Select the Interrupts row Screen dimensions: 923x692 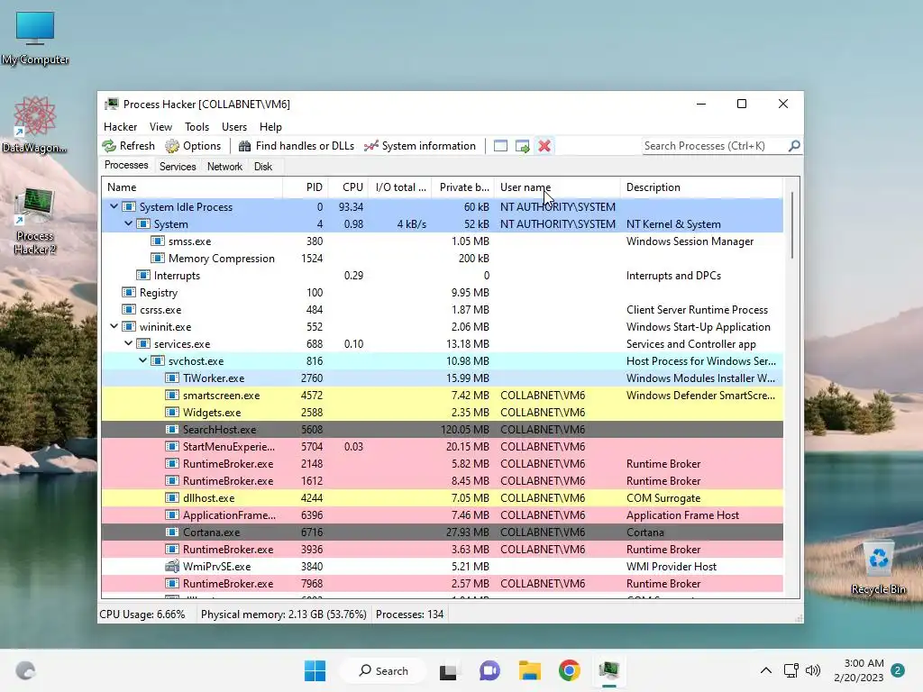(442, 275)
